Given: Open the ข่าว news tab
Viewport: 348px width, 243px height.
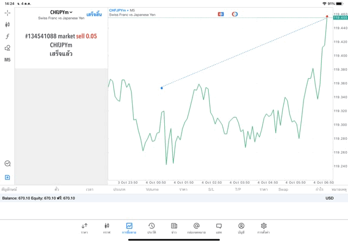Looking at the screenshot, I should click(173, 228).
